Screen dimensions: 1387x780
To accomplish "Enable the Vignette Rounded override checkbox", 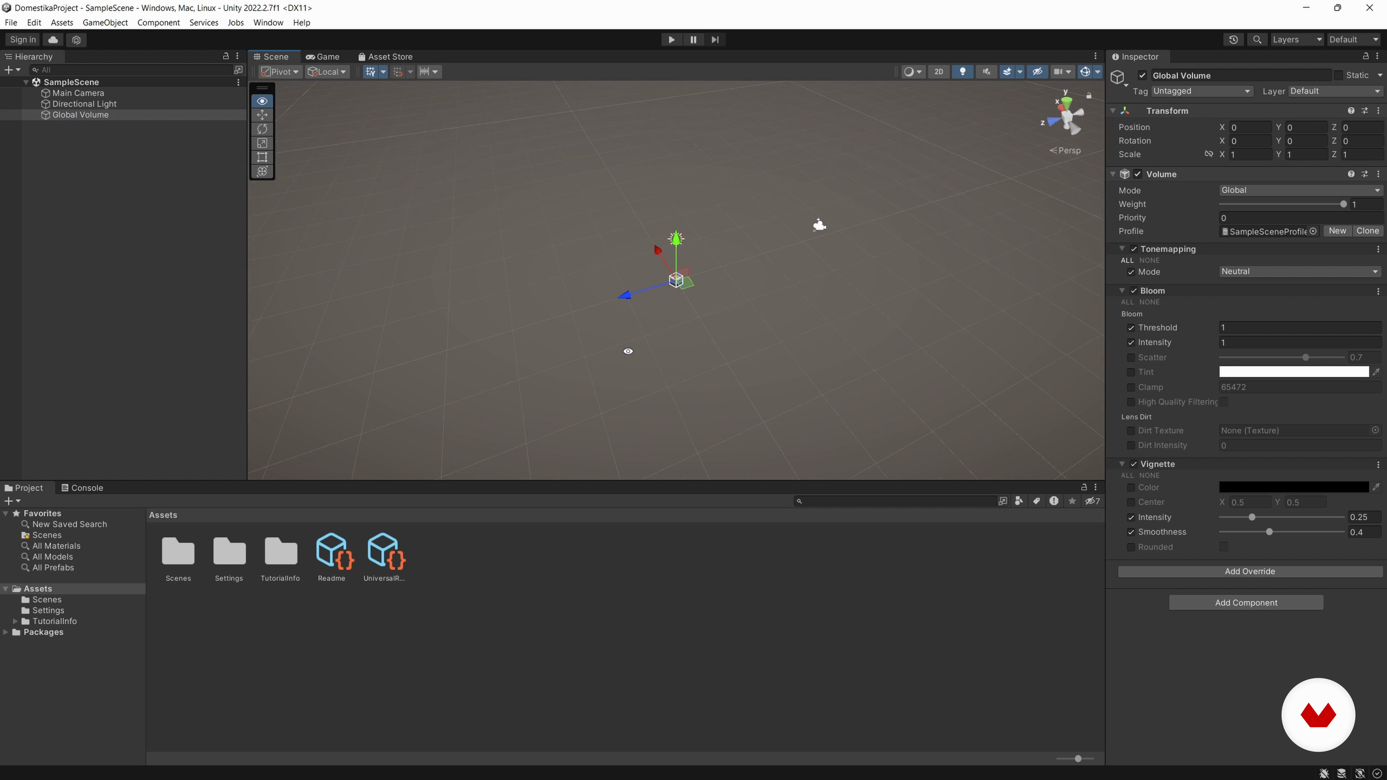I will point(1131,547).
